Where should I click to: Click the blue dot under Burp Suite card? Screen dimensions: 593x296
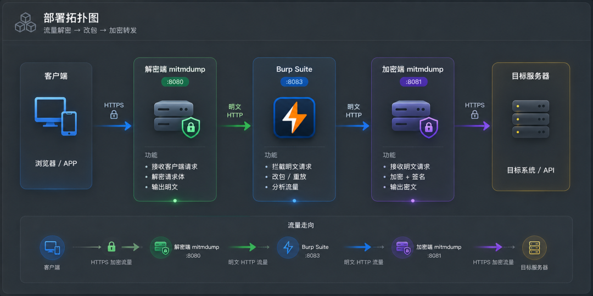(294, 201)
